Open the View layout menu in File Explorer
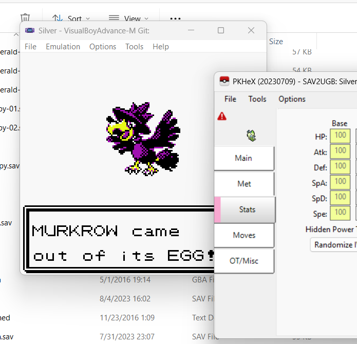The width and height of the screenshot is (357, 344). [x=128, y=18]
